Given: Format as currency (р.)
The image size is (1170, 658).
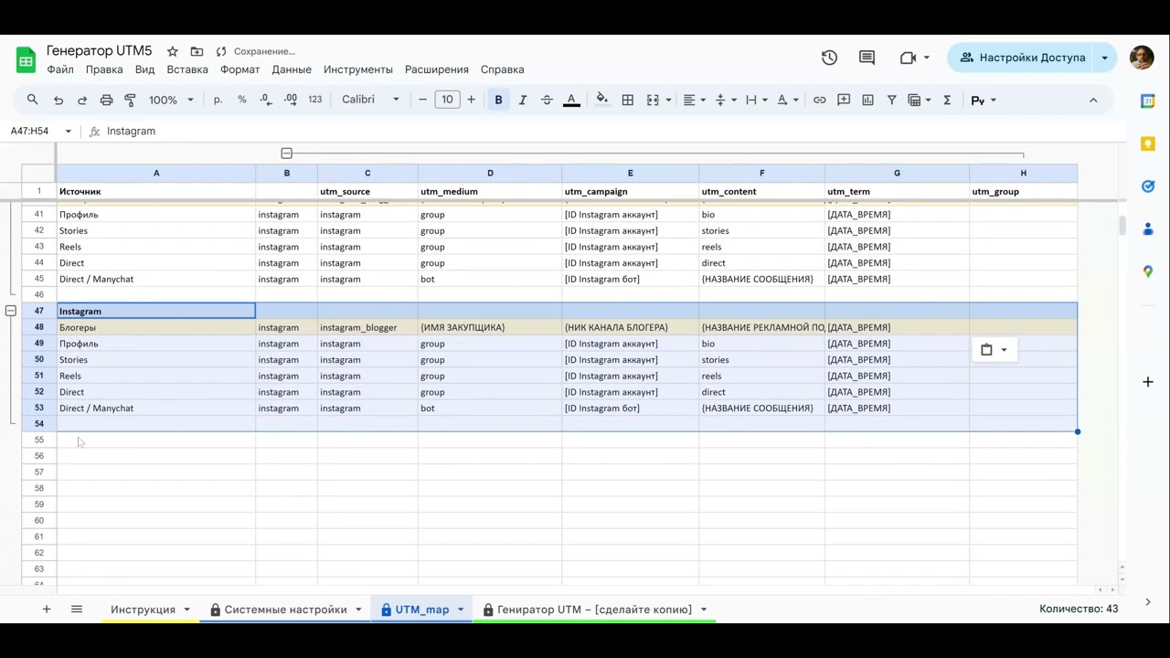Looking at the screenshot, I should (218, 100).
